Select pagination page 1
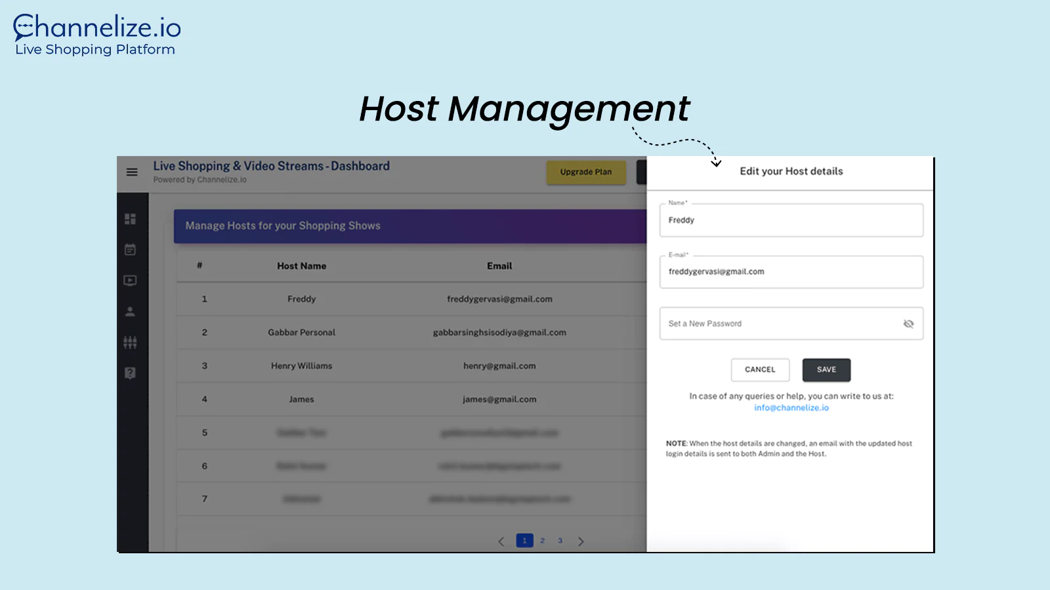Image resolution: width=1050 pixels, height=590 pixels. click(x=524, y=541)
